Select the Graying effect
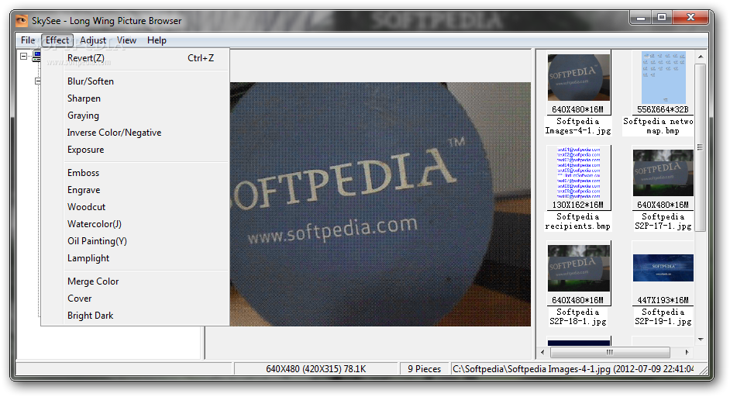Image resolution: width=730 pixels, height=397 pixels. click(135, 116)
